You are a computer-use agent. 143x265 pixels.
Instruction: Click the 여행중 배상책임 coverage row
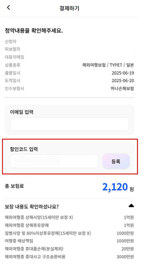[x=69, y=241]
